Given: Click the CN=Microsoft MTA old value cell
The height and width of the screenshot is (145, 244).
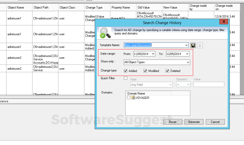Looking at the screenshot, I should (149, 15).
